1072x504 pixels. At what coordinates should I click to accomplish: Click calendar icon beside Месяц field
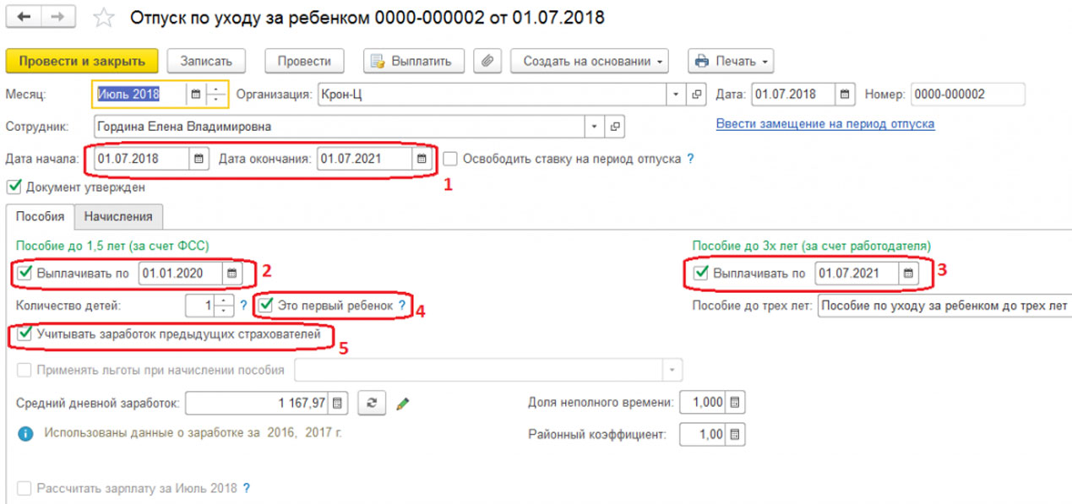click(197, 95)
